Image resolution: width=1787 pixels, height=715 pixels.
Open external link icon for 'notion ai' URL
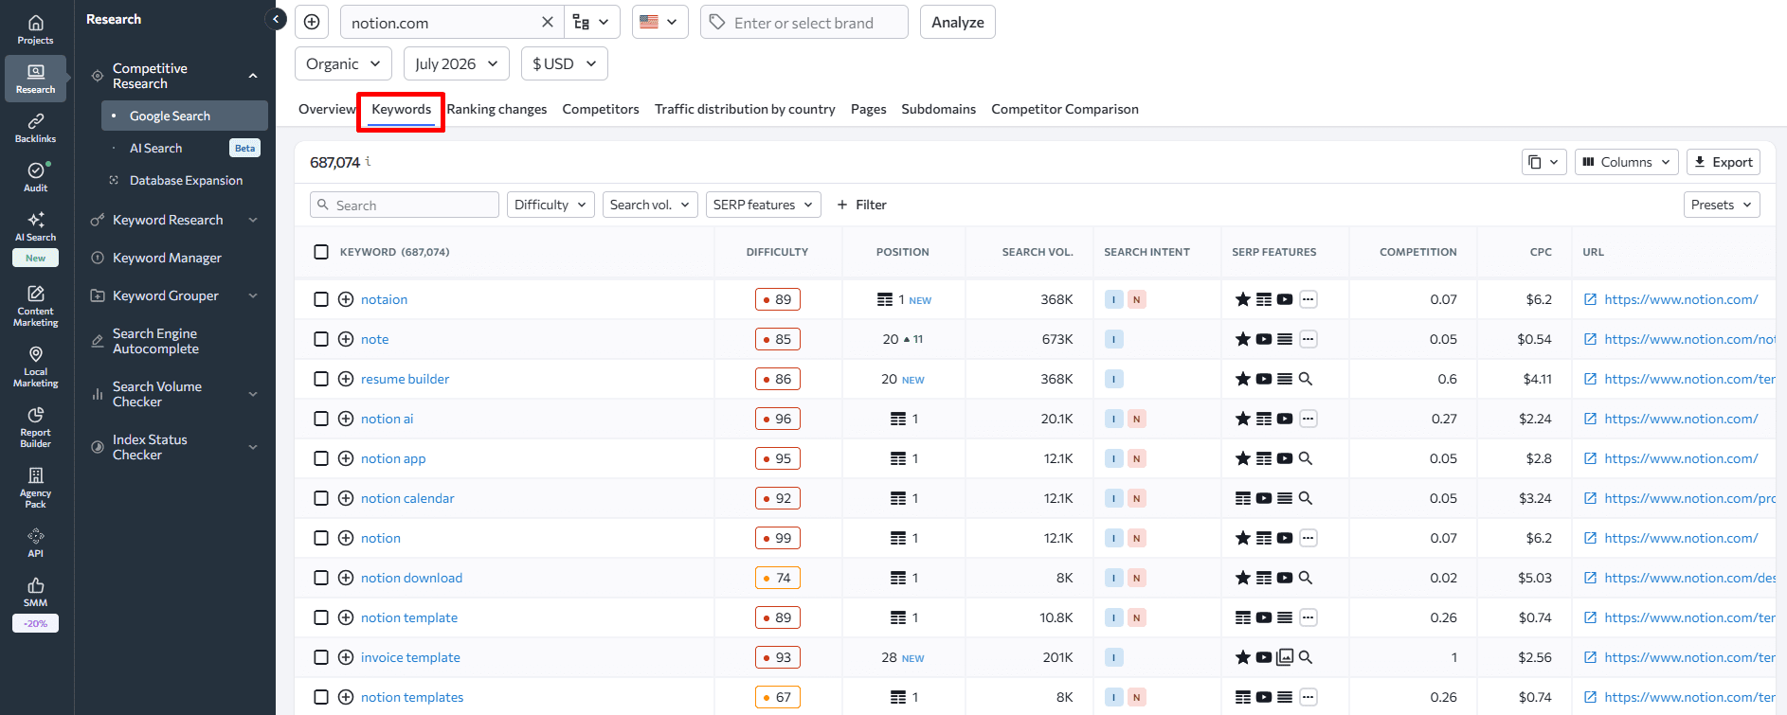point(1590,419)
